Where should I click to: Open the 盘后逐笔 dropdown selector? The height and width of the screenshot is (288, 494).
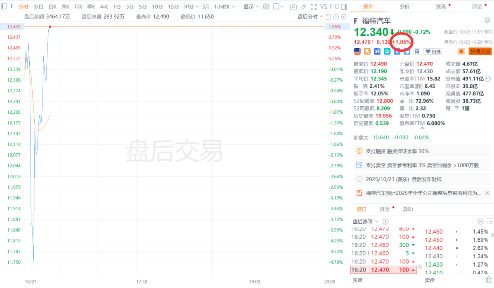pyautogui.click(x=365, y=221)
